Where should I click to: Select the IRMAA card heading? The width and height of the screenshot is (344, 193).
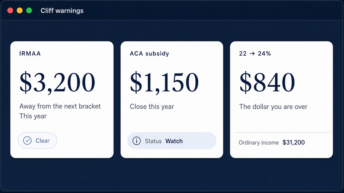coord(30,54)
